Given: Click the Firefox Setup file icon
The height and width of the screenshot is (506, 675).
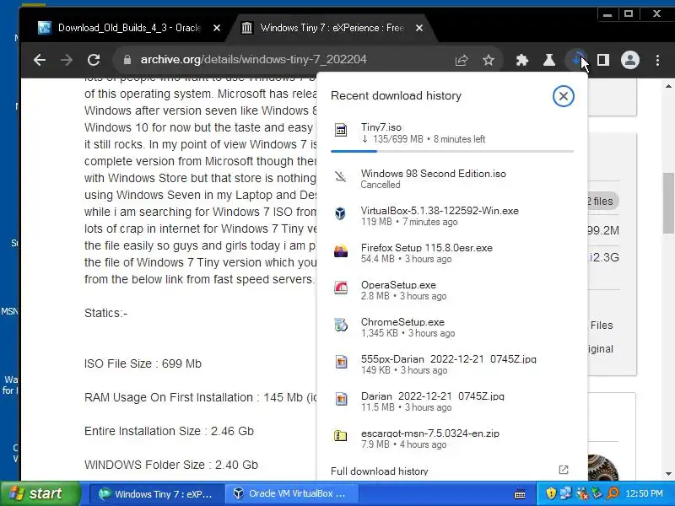Looking at the screenshot, I should click(x=341, y=250).
